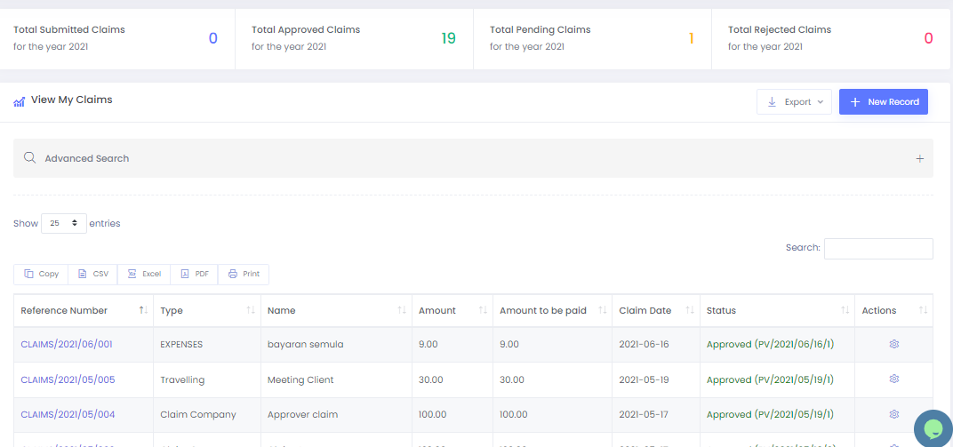
Task: Click the New Record button
Action: pos(884,102)
